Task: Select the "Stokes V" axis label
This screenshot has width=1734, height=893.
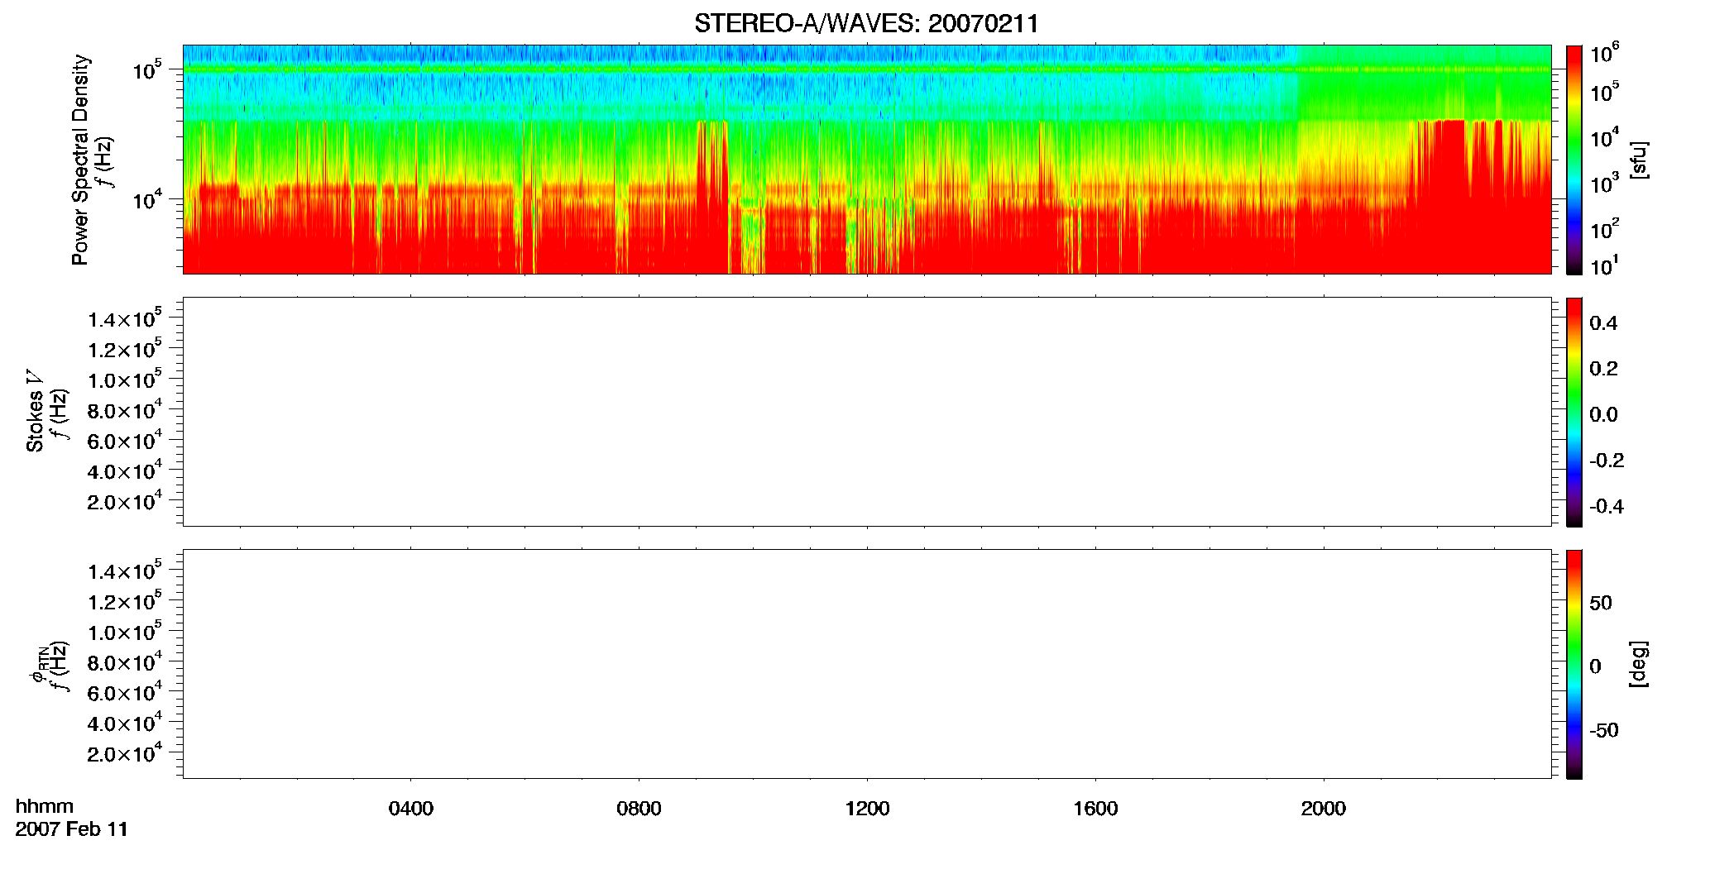Action: click(x=36, y=412)
